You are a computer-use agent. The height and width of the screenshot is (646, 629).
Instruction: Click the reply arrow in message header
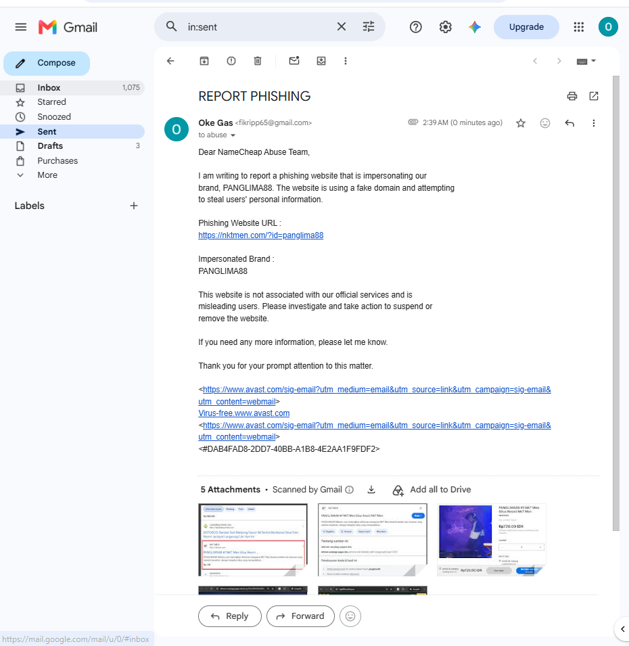coord(569,123)
